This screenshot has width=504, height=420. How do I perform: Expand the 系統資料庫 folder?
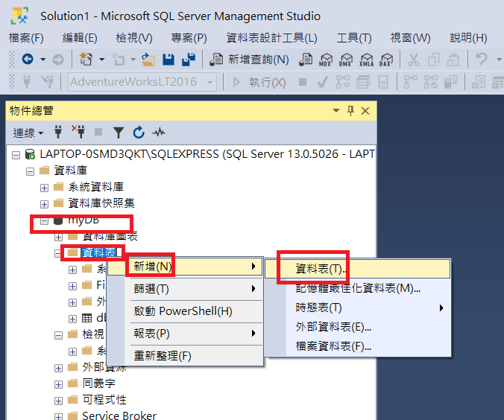point(44,188)
